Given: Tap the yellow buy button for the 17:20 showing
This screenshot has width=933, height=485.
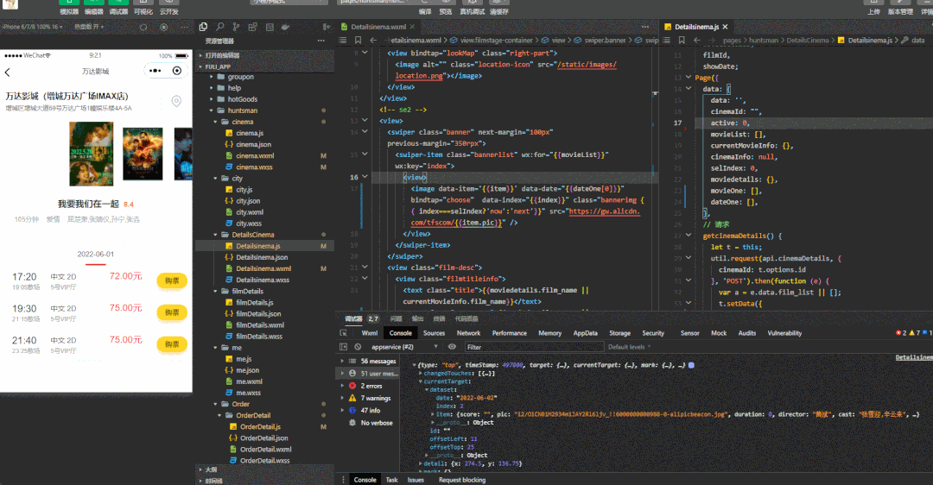Looking at the screenshot, I should (172, 280).
